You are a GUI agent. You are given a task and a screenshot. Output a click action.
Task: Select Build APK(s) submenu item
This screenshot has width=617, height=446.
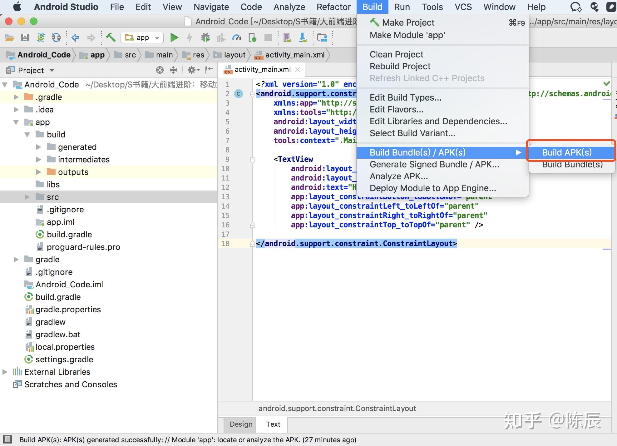(x=567, y=152)
